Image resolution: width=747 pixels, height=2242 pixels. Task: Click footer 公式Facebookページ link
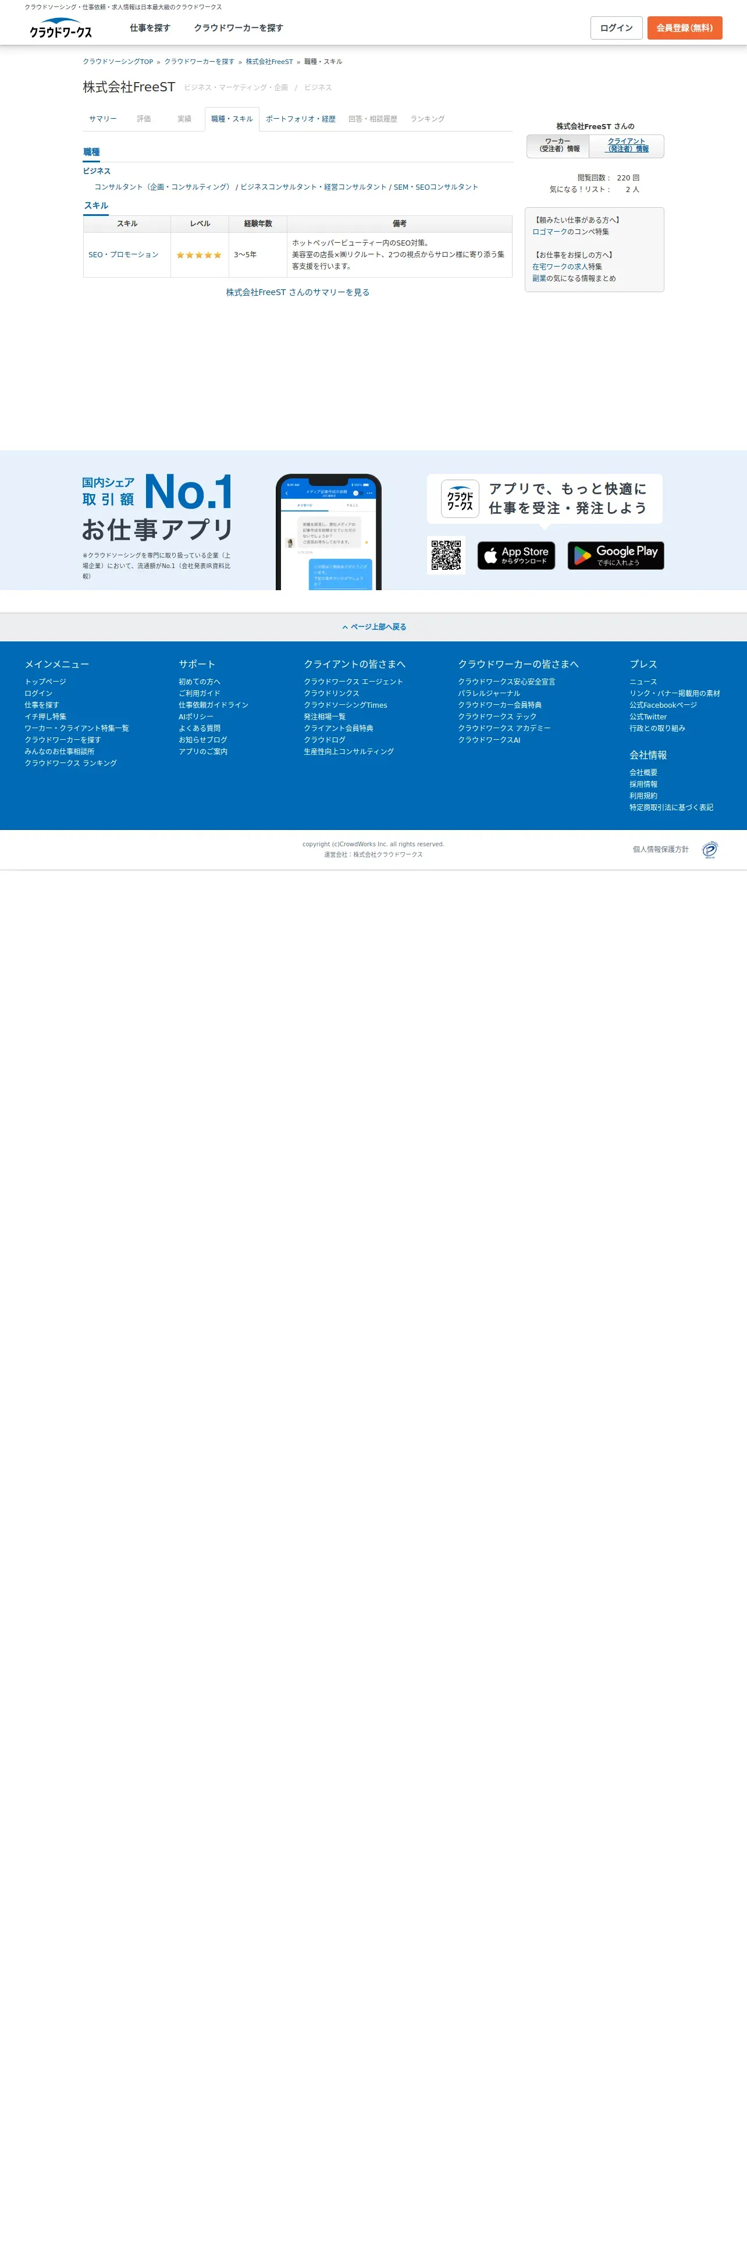coord(664,705)
